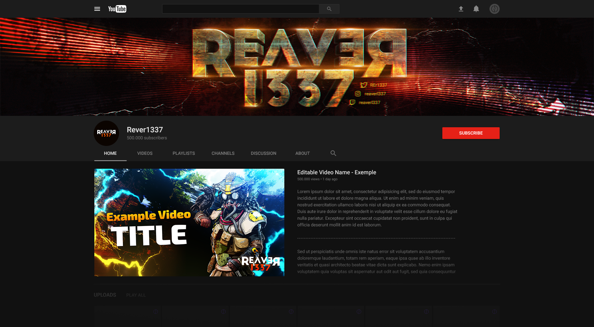Open the Playlists tab
This screenshot has height=327, width=594.
(184, 153)
